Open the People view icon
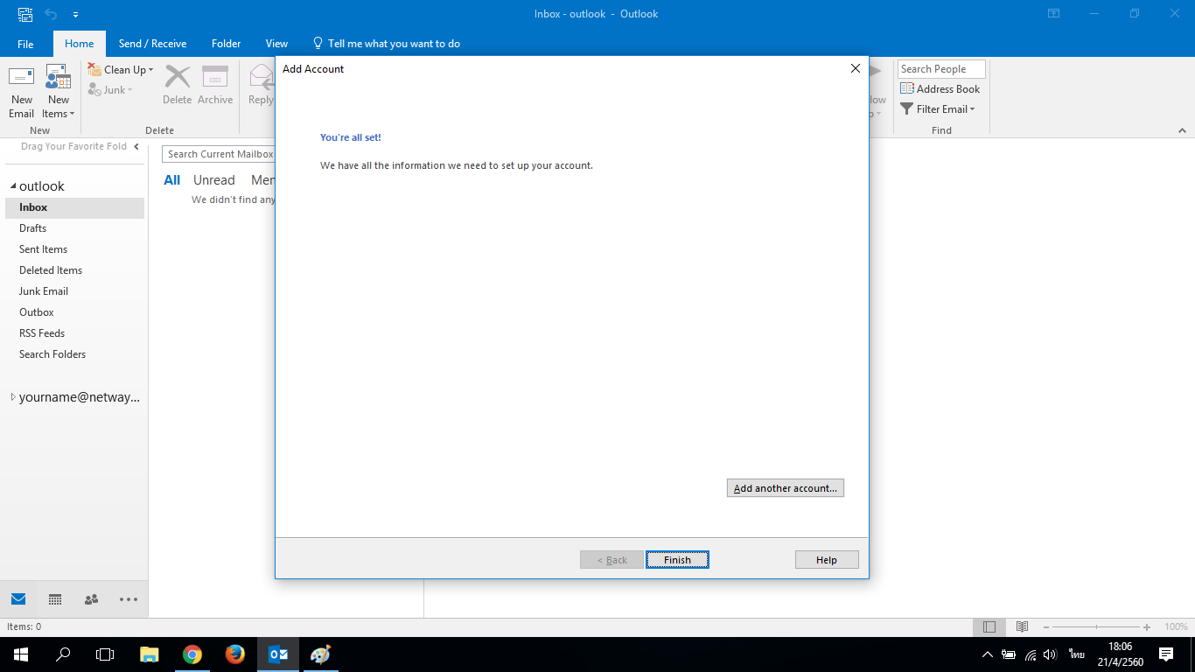Viewport: 1195px width, 672px height. 91,599
